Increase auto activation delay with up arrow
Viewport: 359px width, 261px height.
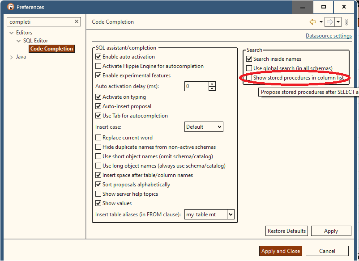(212, 84)
